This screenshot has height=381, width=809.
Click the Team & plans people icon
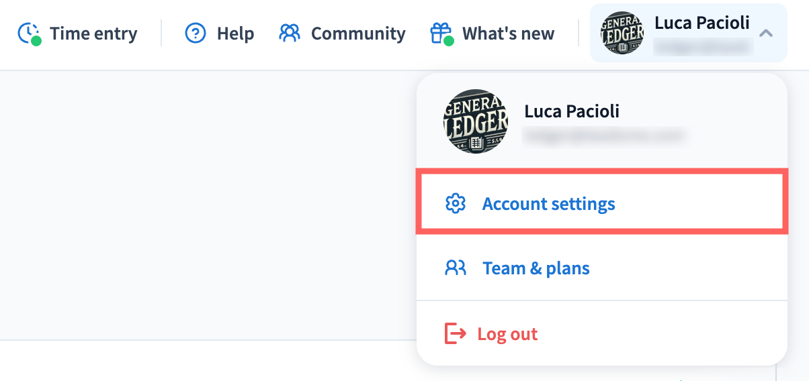[456, 268]
